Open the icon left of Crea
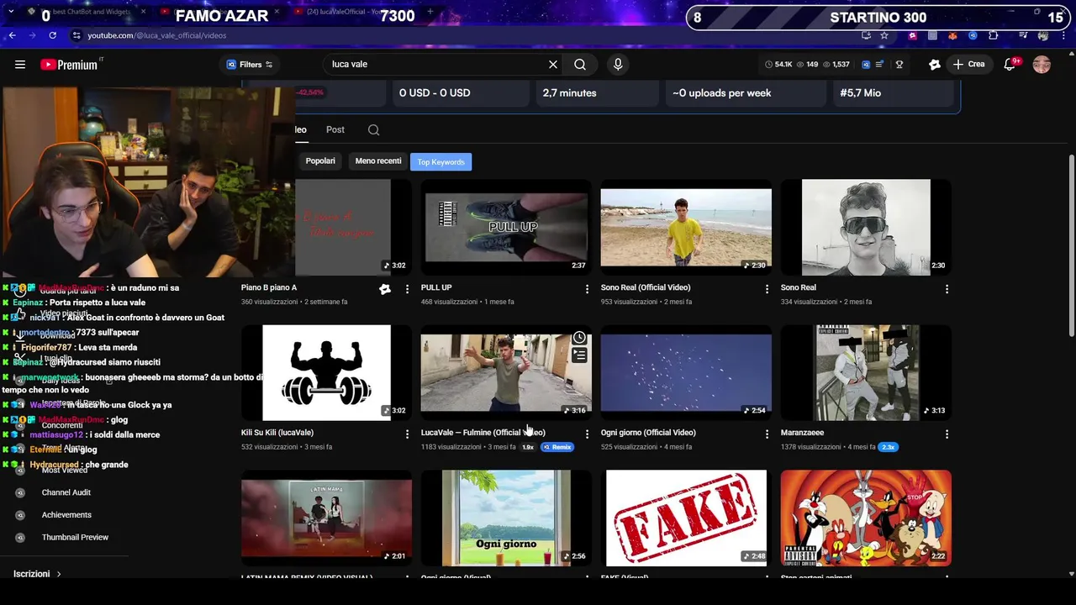Image resolution: width=1076 pixels, height=605 pixels. [x=934, y=64]
